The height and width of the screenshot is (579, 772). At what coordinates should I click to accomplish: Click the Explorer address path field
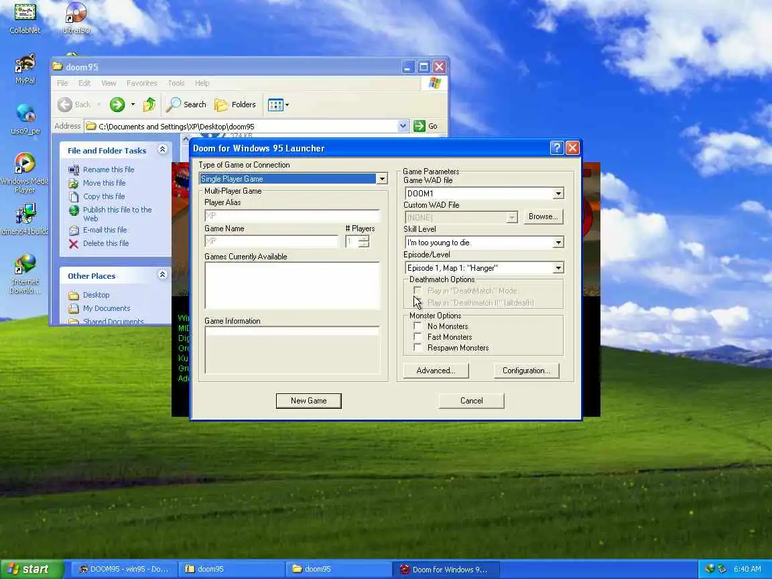point(241,126)
